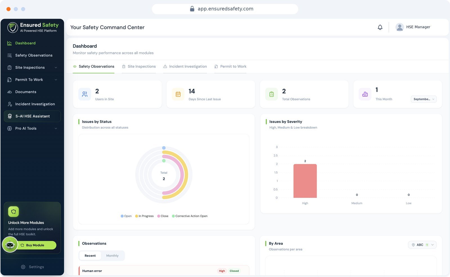Open the S-AI HSE Assistant sidebar link
The height and width of the screenshot is (277, 450).
(32, 116)
